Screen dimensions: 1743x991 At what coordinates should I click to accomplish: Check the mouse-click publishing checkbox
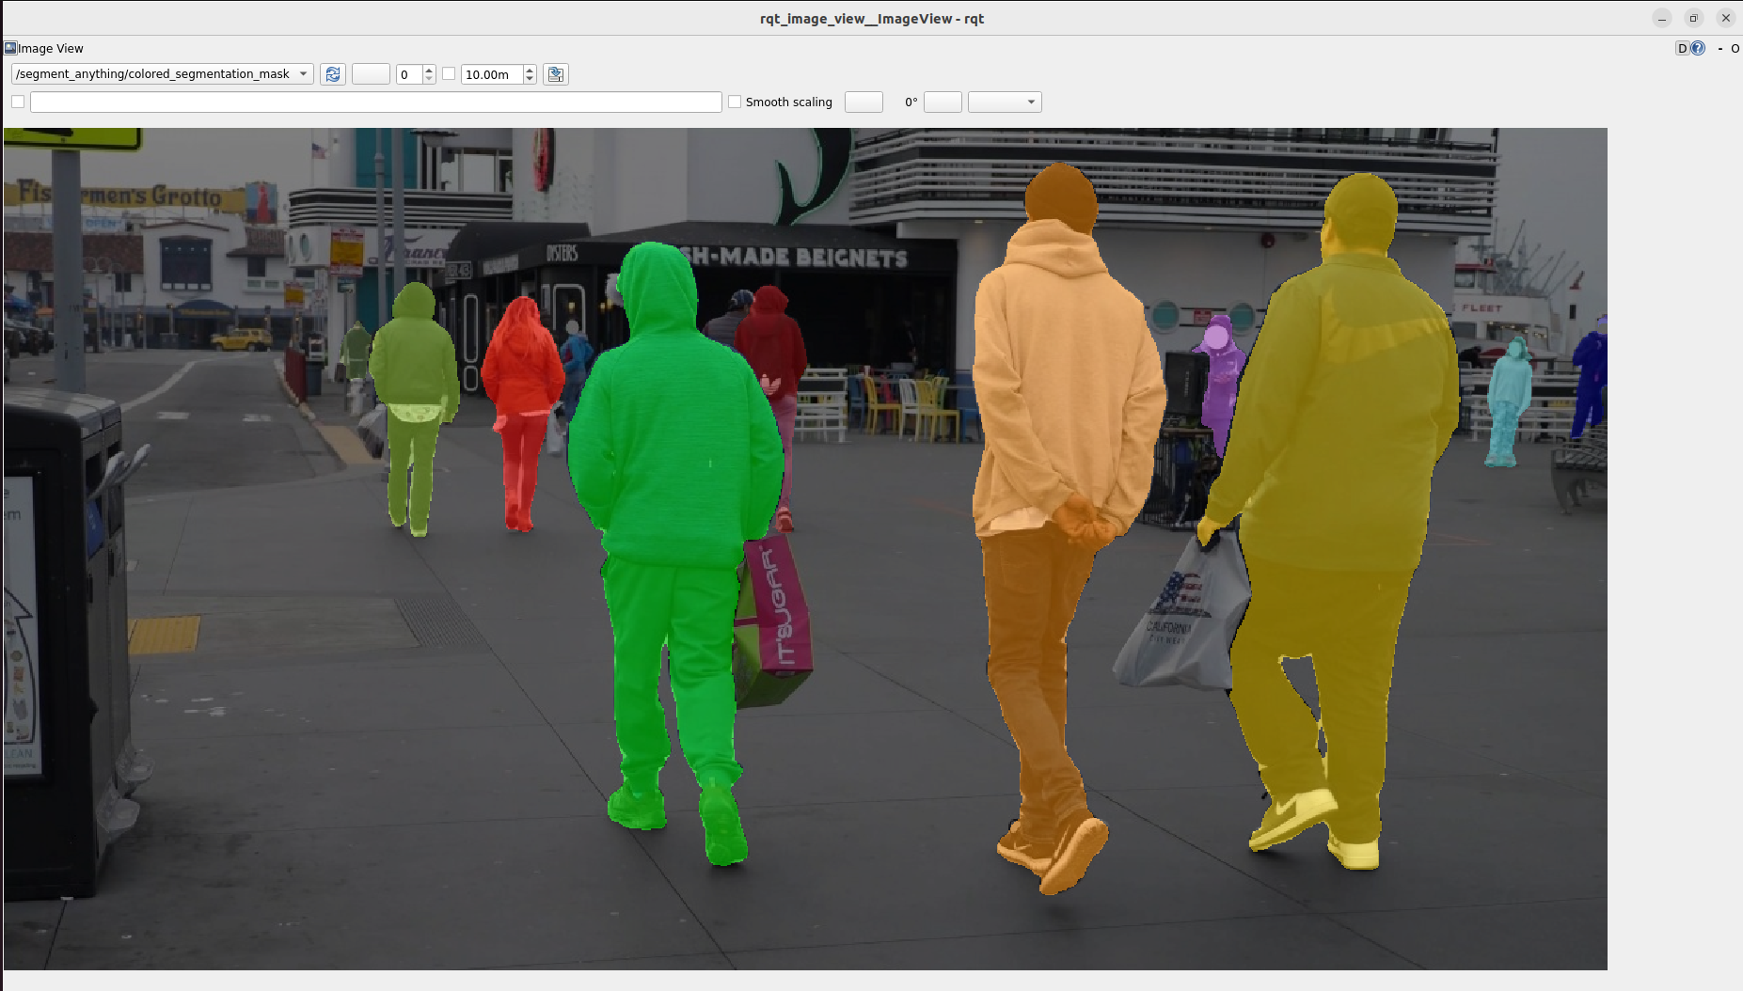point(17,101)
